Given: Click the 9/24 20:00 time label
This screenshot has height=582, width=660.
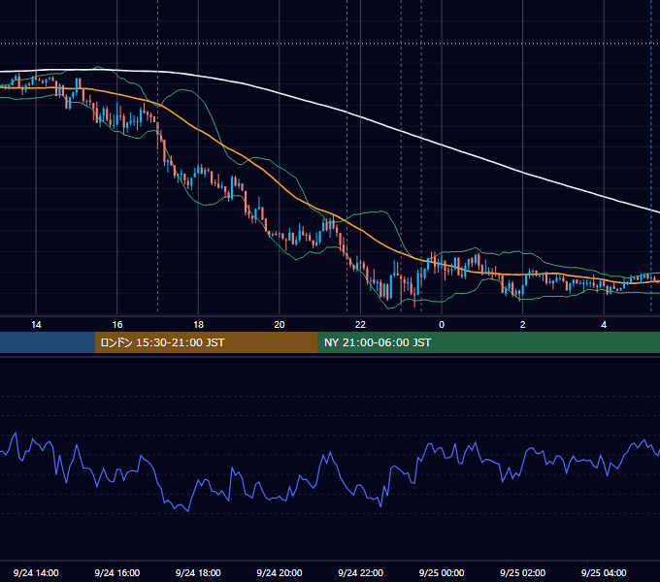Looking at the screenshot, I should pyautogui.click(x=280, y=572).
